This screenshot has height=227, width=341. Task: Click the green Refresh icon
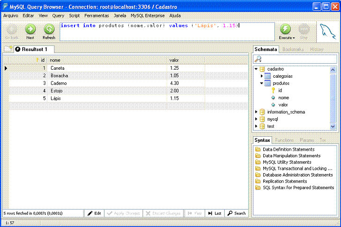(49, 29)
